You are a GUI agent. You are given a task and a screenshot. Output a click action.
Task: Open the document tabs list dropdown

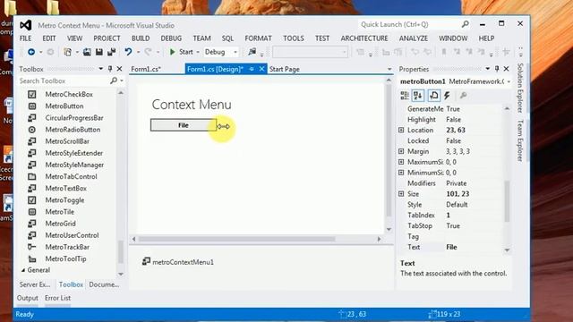click(389, 69)
